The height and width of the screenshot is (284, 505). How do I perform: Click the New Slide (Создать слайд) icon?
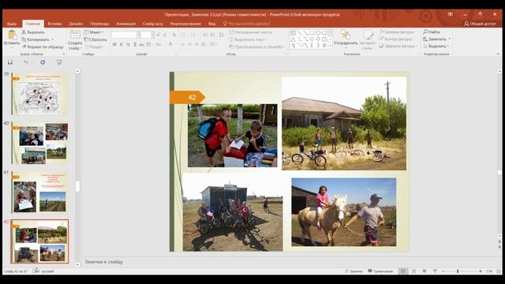75,35
